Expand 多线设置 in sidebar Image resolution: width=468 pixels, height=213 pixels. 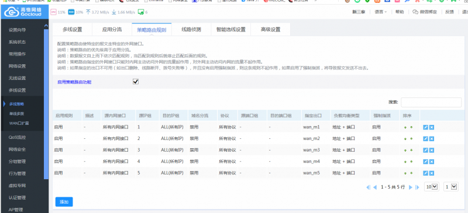(x=17, y=90)
